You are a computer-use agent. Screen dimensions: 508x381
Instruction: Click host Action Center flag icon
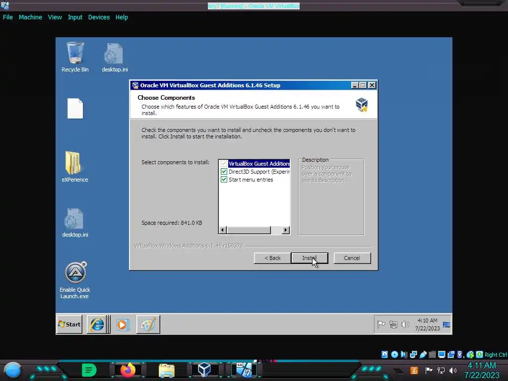[x=429, y=370]
